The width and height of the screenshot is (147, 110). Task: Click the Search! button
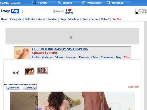(59, 11)
